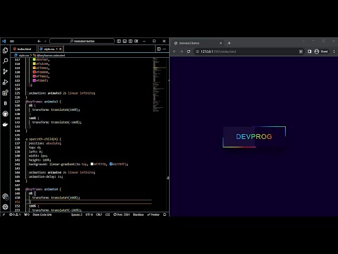Go back in VS Code navigation history

(x=39, y=41)
